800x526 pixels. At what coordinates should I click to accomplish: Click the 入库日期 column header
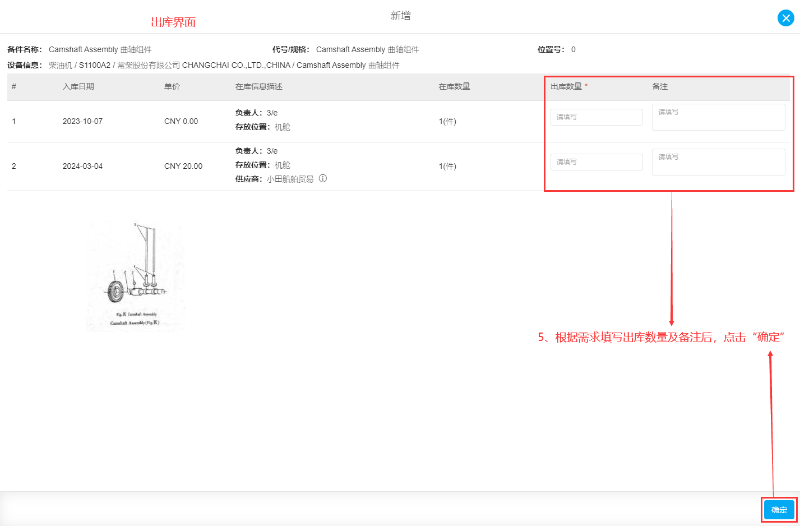click(78, 86)
